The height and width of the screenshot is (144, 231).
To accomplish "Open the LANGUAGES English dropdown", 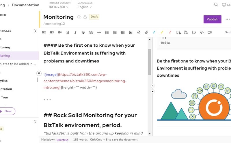I will tap(85, 7).
